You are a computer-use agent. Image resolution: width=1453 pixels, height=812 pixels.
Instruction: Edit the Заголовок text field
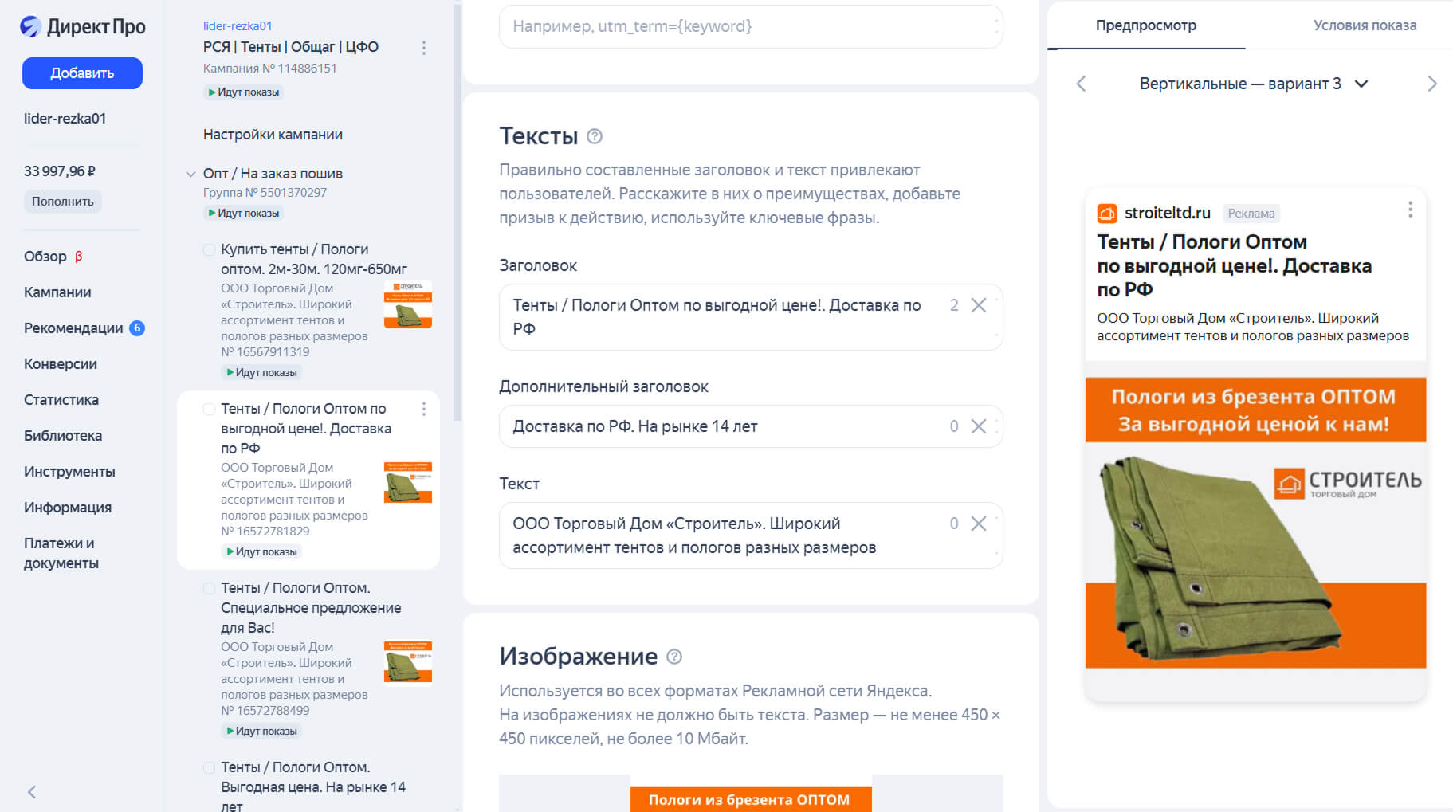[x=751, y=317]
